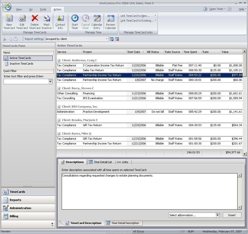This screenshot has height=234, width=248.
Task: Sort by Service column header
Action: point(69,52)
